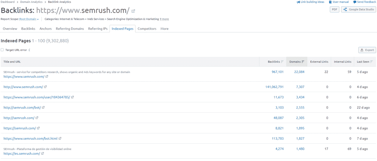Open external icon for http://semrush.com/ row

click(x=37, y=118)
